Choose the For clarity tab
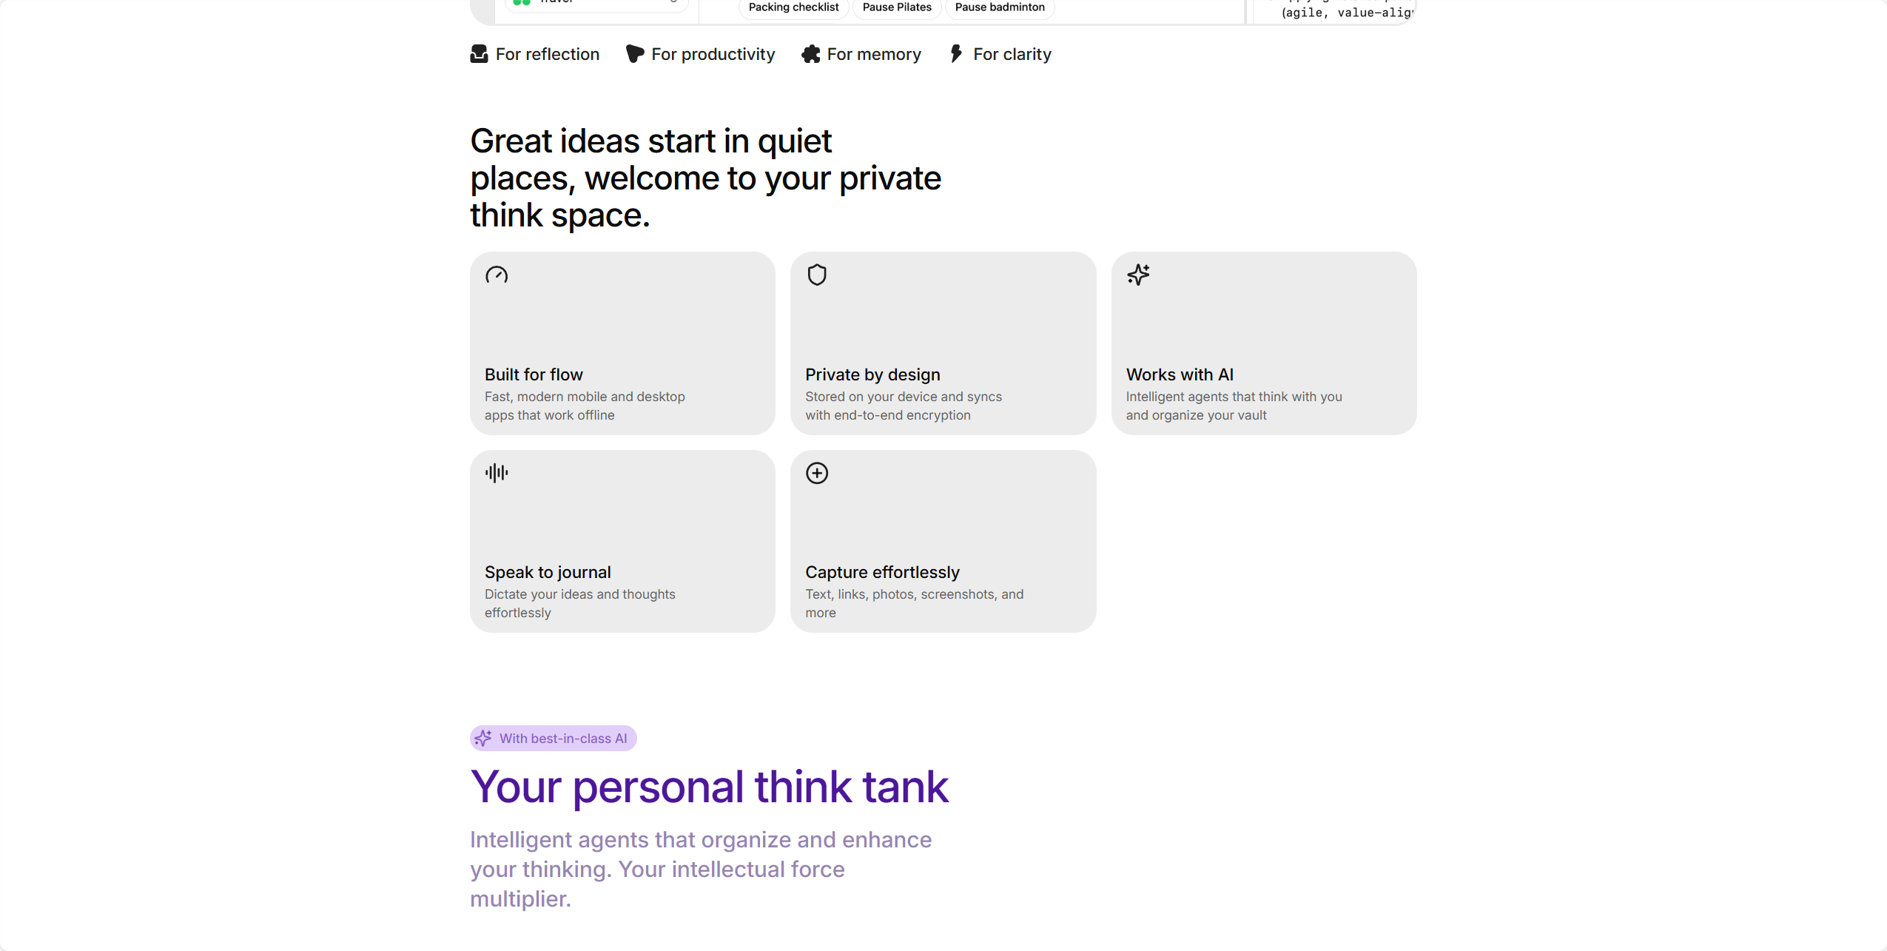Viewport: 1887px width, 951px height. [1000, 54]
